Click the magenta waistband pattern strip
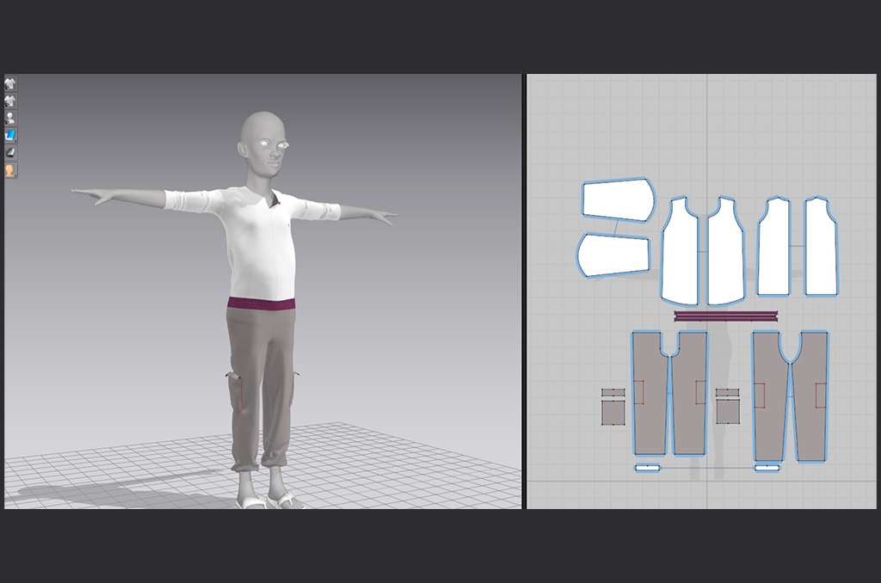The width and height of the screenshot is (881, 583). pos(725,316)
